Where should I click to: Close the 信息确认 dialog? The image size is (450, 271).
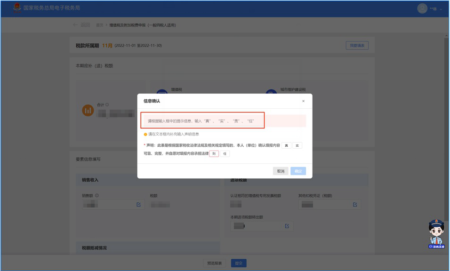(303, 101)
